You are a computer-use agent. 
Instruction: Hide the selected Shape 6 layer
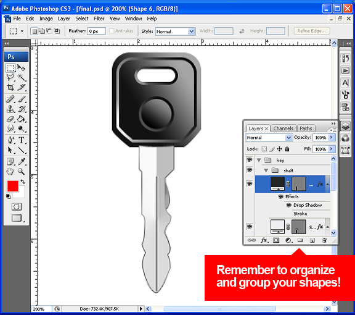250,183
